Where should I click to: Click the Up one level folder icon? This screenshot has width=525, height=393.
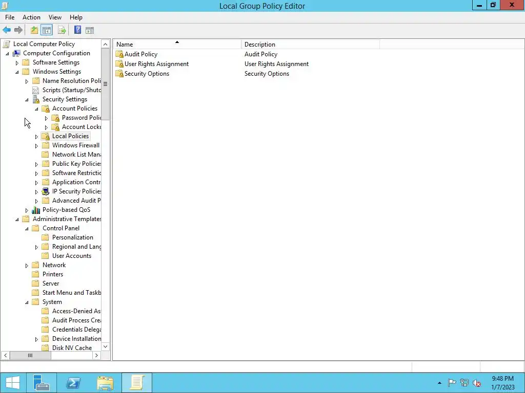click(x=34, y=30)
